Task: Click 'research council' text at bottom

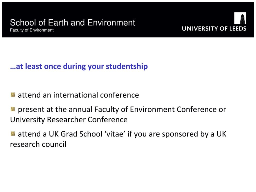Action: 38,144
